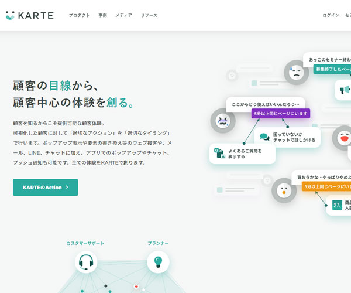Click the frustrated squinting face avatar

point(222,121)
